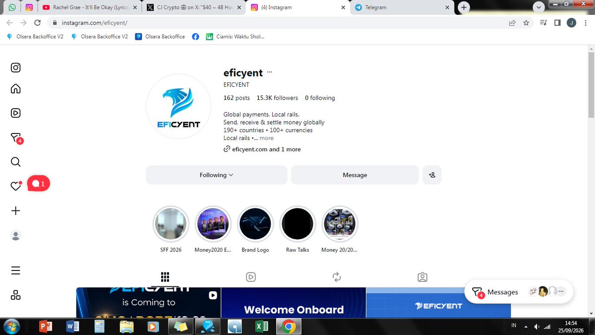Image resolution: width=595 pixels, height=335 pixels.
Task: Open eficyent profile options three dots
Action: pyautogui.click(x=270, y=72)
